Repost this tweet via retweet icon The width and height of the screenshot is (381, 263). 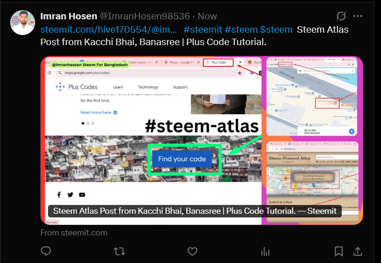pyautogui.click(x=119, y=251)
